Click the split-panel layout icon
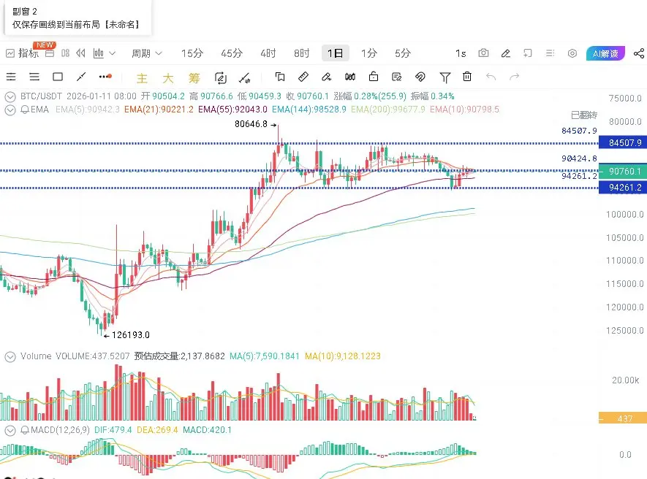This screenshot has height=479, width=647. click(65, 53)
